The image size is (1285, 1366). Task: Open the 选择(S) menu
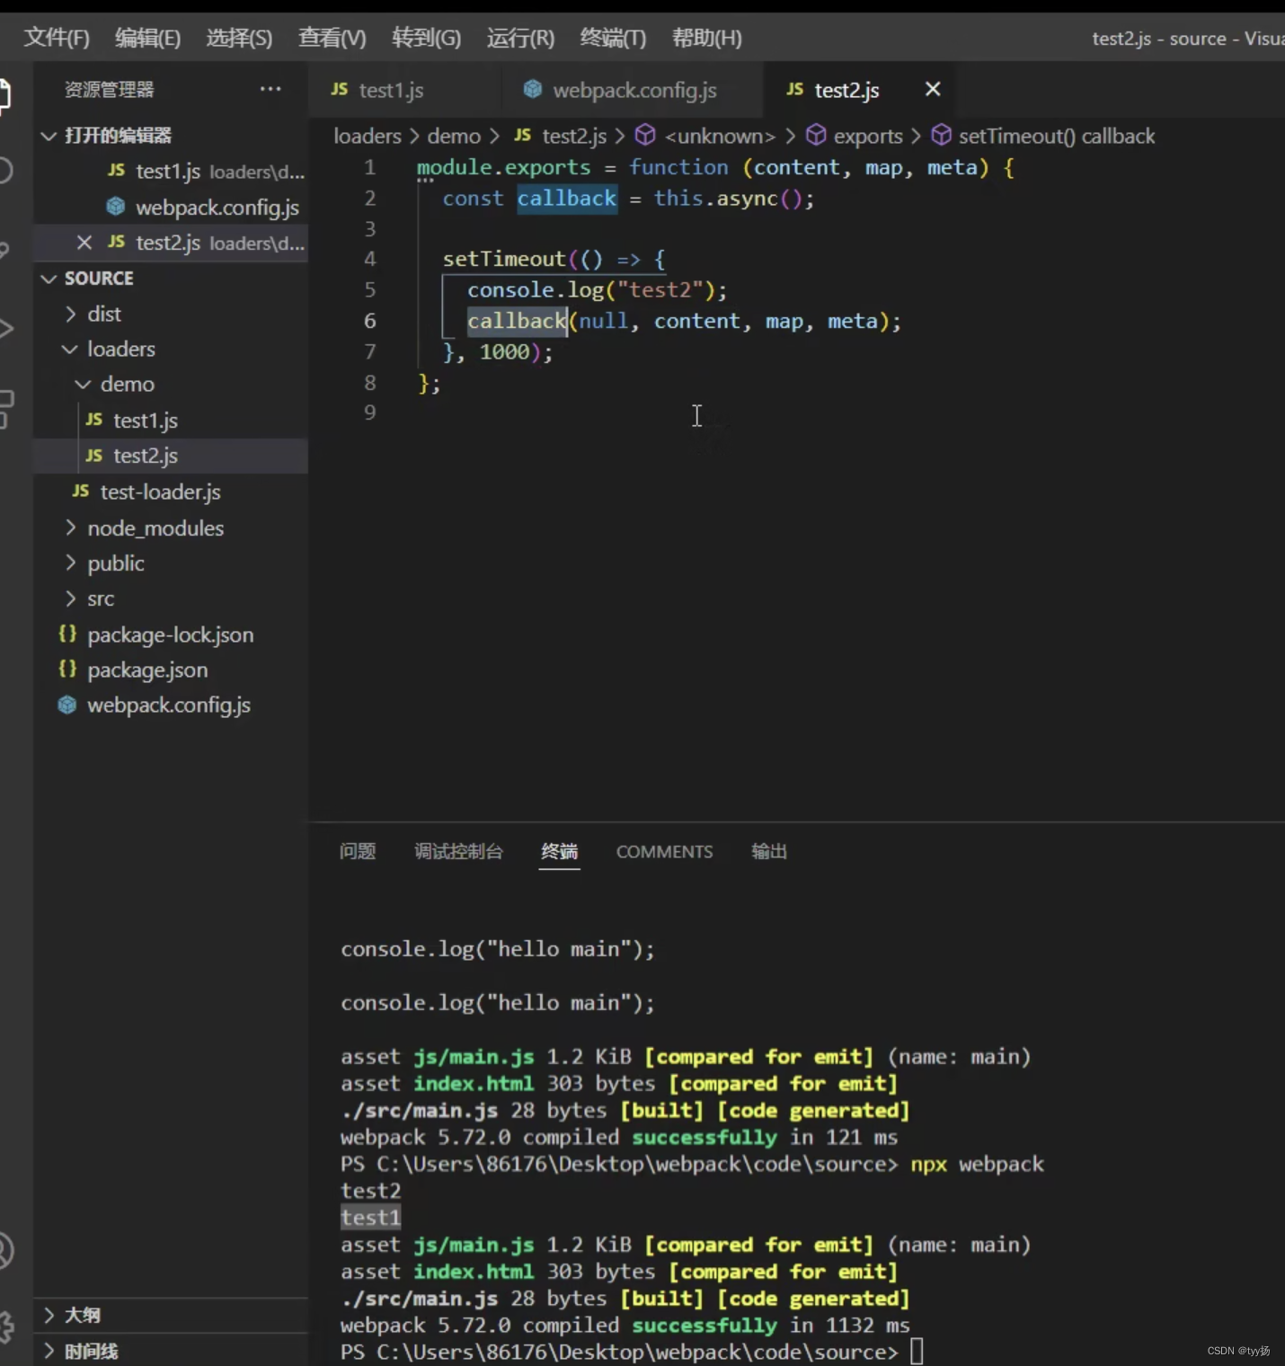(x=239, y=38)
